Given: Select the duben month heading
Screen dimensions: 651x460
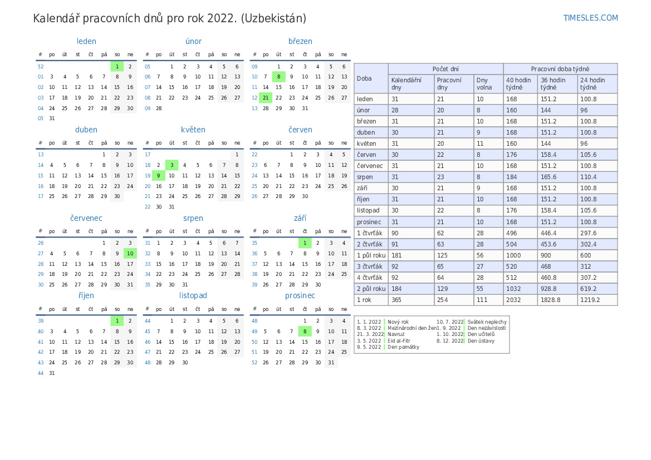Looking at the screenshot, I should click(86, 130).
